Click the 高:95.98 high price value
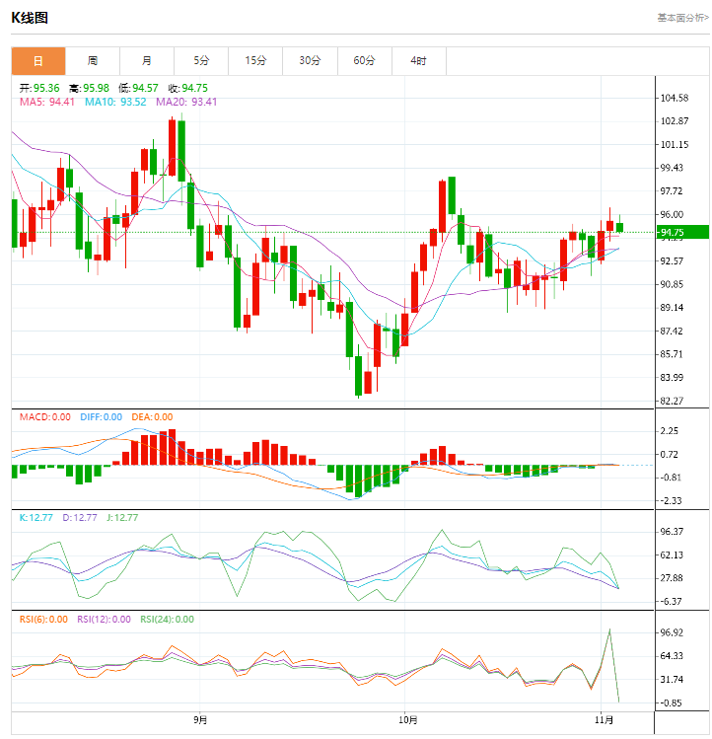 pos(89,88)
